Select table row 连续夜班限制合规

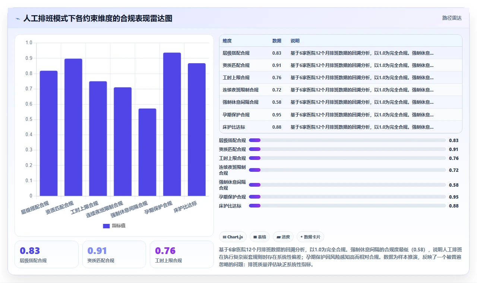pyautogui.click(x=341, y=90)
